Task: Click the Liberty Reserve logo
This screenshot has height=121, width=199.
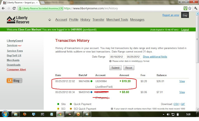Action: [18, 20]
